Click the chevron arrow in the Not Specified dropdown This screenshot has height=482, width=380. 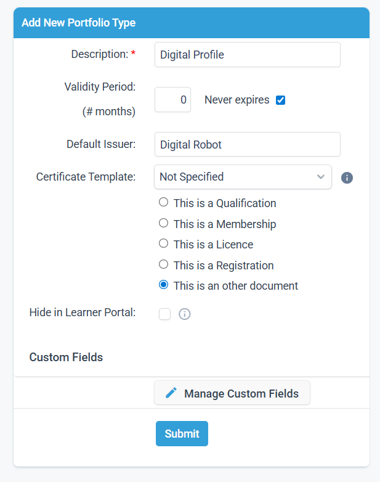point(321,177)
